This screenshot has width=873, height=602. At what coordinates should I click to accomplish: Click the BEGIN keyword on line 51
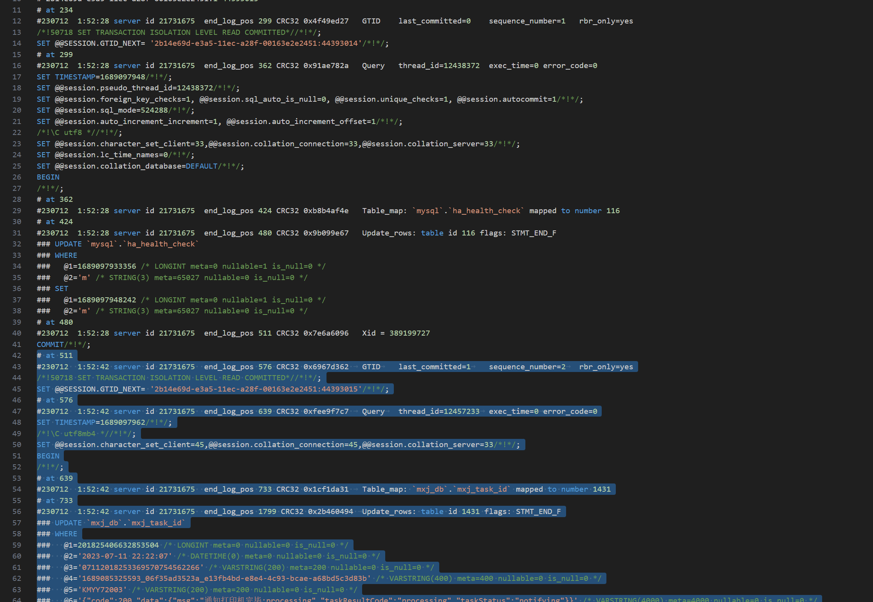pyautogui.click(x=48, y=456)
